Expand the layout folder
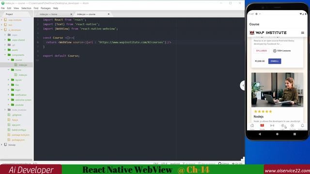Screen dimensions: 310x174 tap(9, 80)
